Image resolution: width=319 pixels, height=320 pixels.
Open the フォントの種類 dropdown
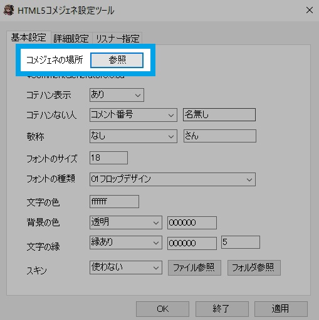(x=172, y=179)
